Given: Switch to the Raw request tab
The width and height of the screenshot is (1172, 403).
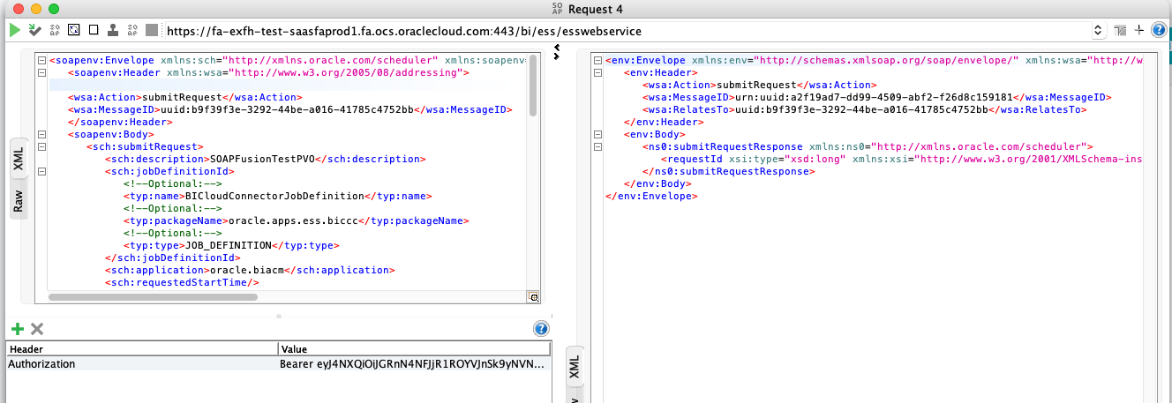Looking at the screenshot, I should (x=18, y=201).
